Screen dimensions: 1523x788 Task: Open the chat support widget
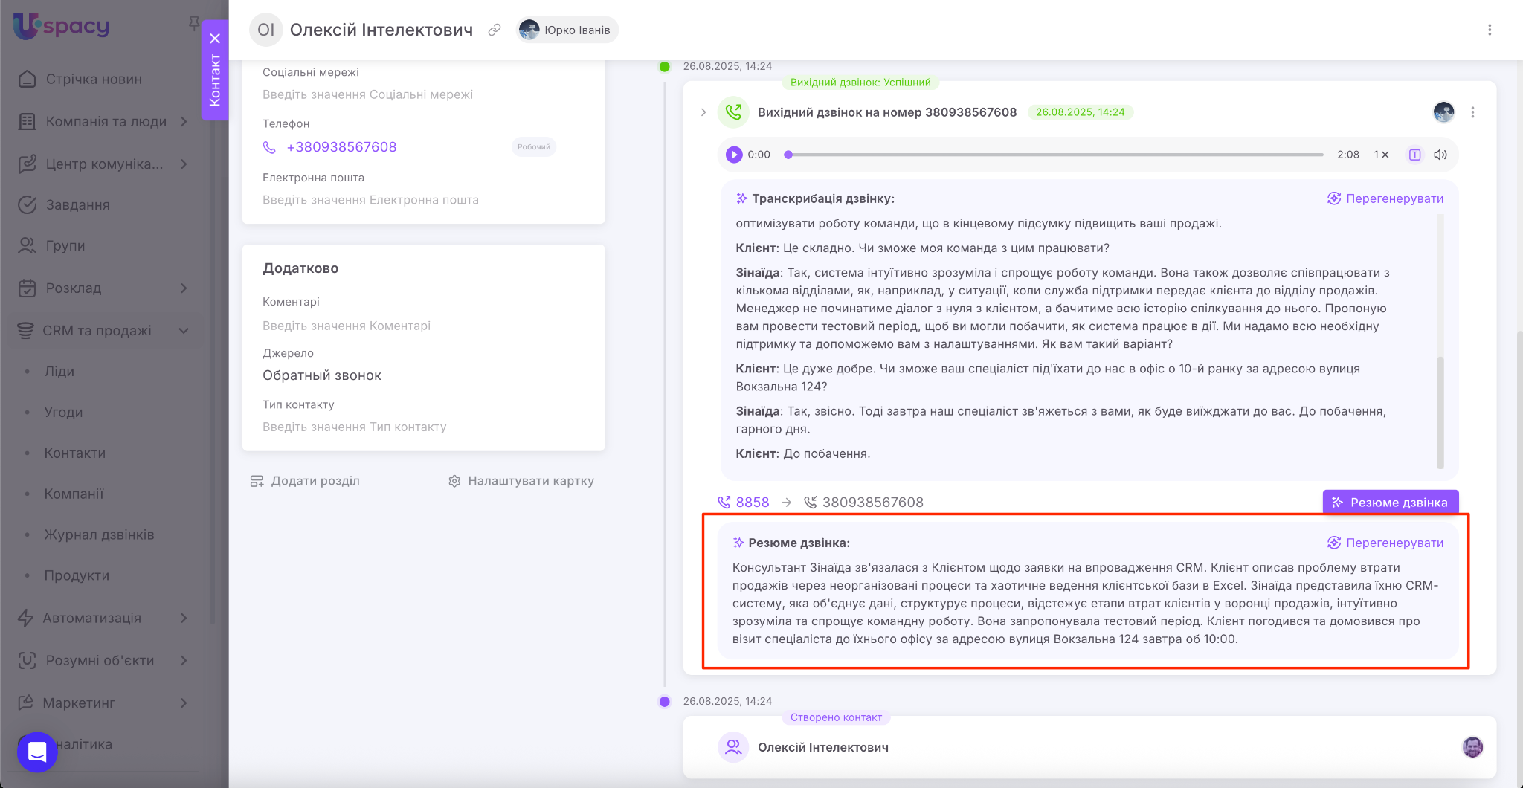pos(37,752)
